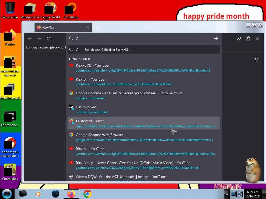Click mozilla.org/contribute/ URL text
The width and height of the screenshot is (266, 199).
coord(92,112)
